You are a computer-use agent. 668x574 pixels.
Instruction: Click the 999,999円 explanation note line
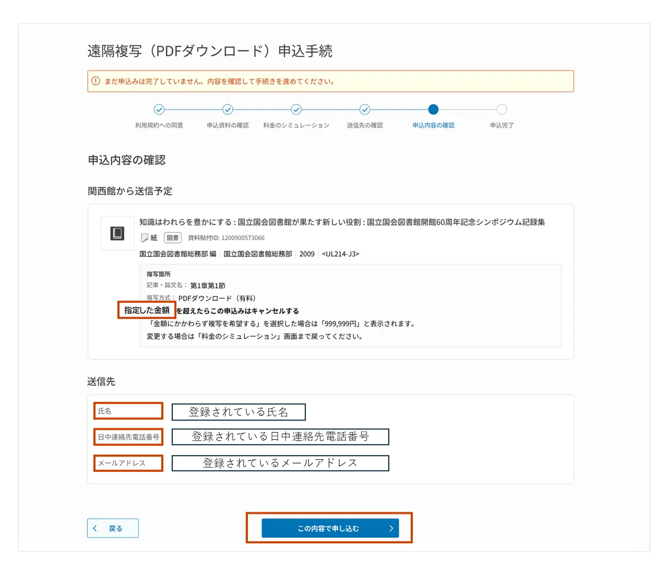coord(282,324)
